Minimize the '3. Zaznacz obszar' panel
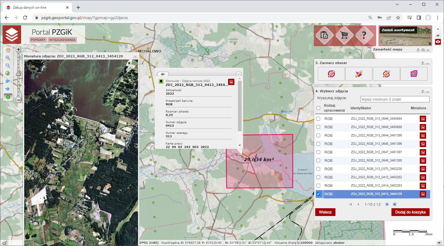444x246 pixels. (x=428, y=63)
